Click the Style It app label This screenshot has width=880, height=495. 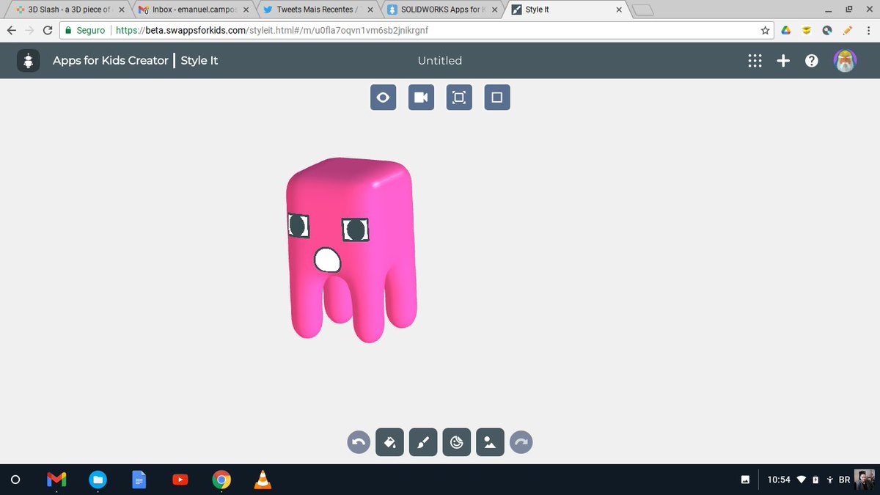click(x=199, y=61)
